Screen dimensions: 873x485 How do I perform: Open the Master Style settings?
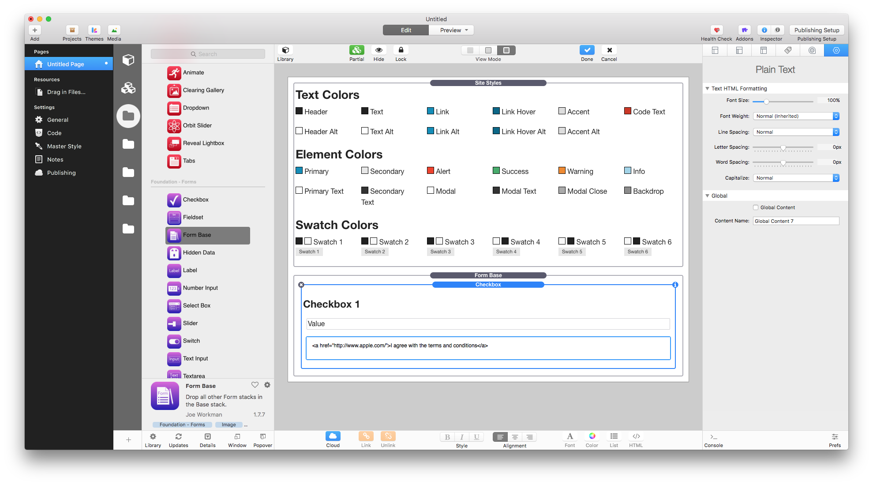coord(64,146)
